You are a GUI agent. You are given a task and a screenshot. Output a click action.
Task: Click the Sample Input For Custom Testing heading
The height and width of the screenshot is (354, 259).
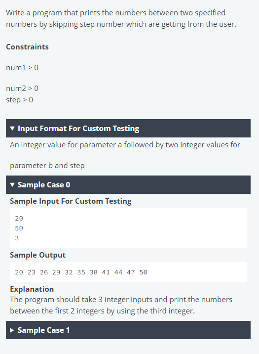click(x=71, y=201)
